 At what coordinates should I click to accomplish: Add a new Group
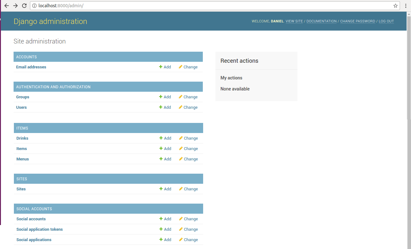[x=165, y=97]
